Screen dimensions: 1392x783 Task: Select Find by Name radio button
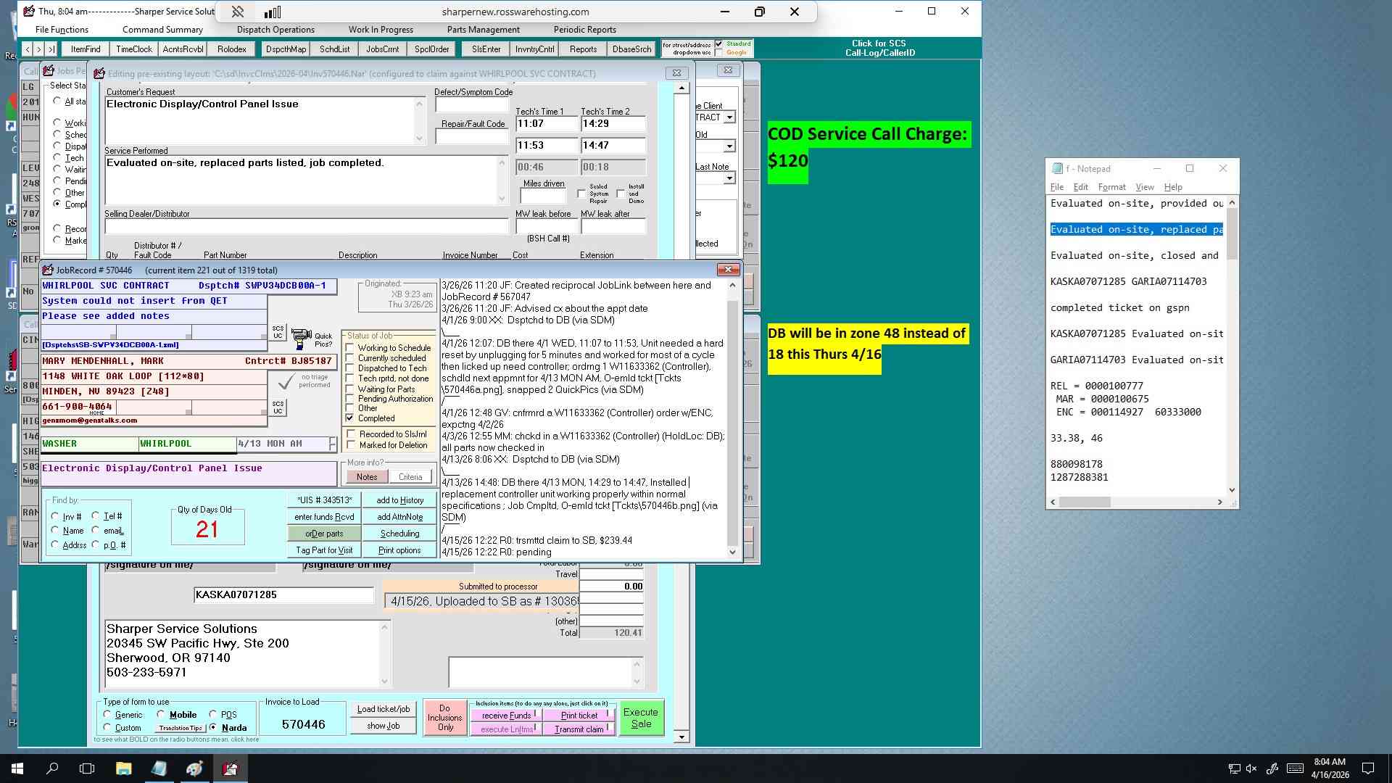[55, 531]
